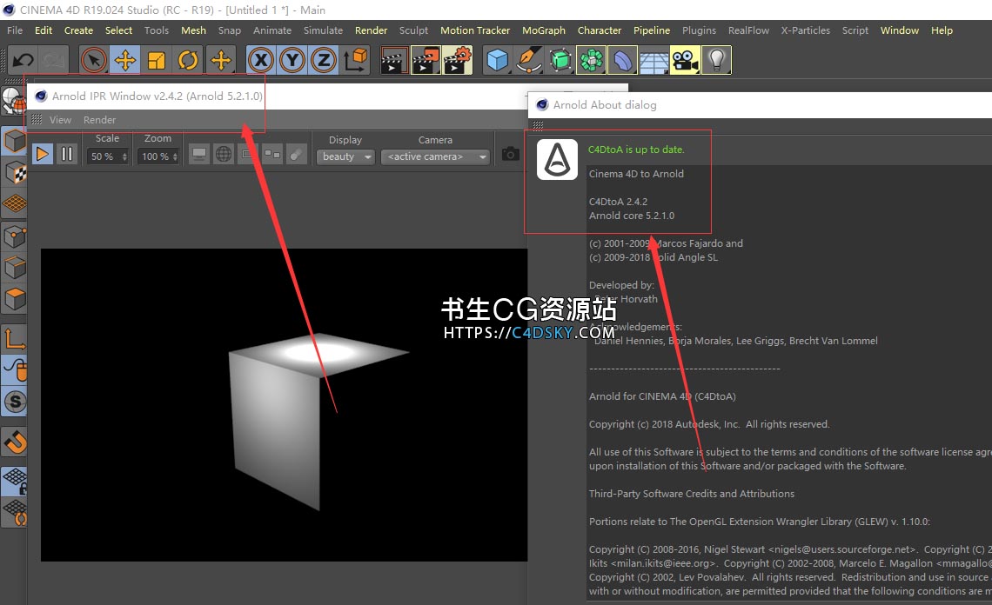Open View menu in Arnold IPR window

60,119
